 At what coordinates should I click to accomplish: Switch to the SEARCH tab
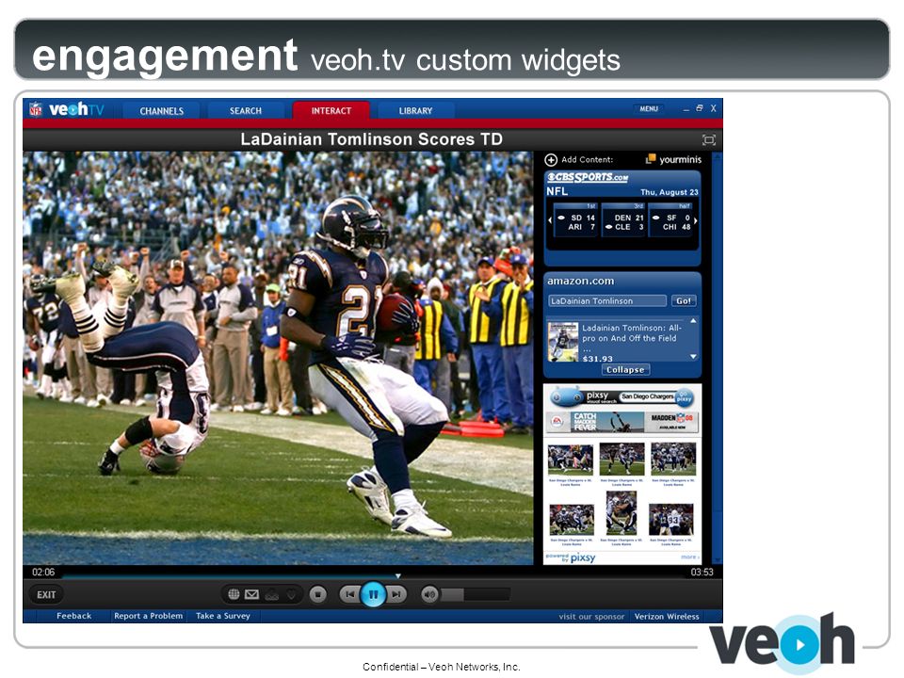tap(246, 111)
